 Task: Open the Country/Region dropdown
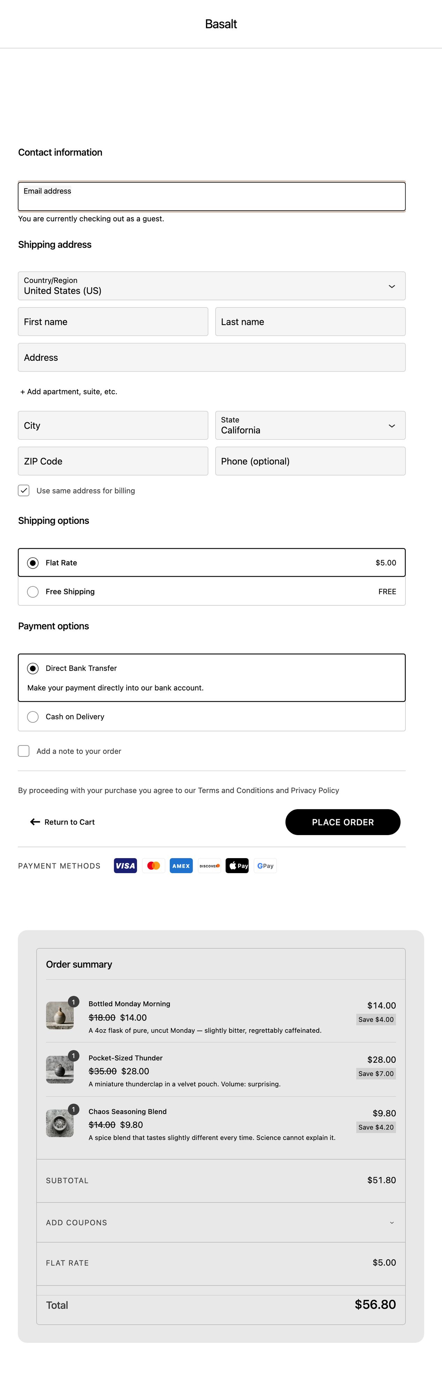tap(211, 286)
